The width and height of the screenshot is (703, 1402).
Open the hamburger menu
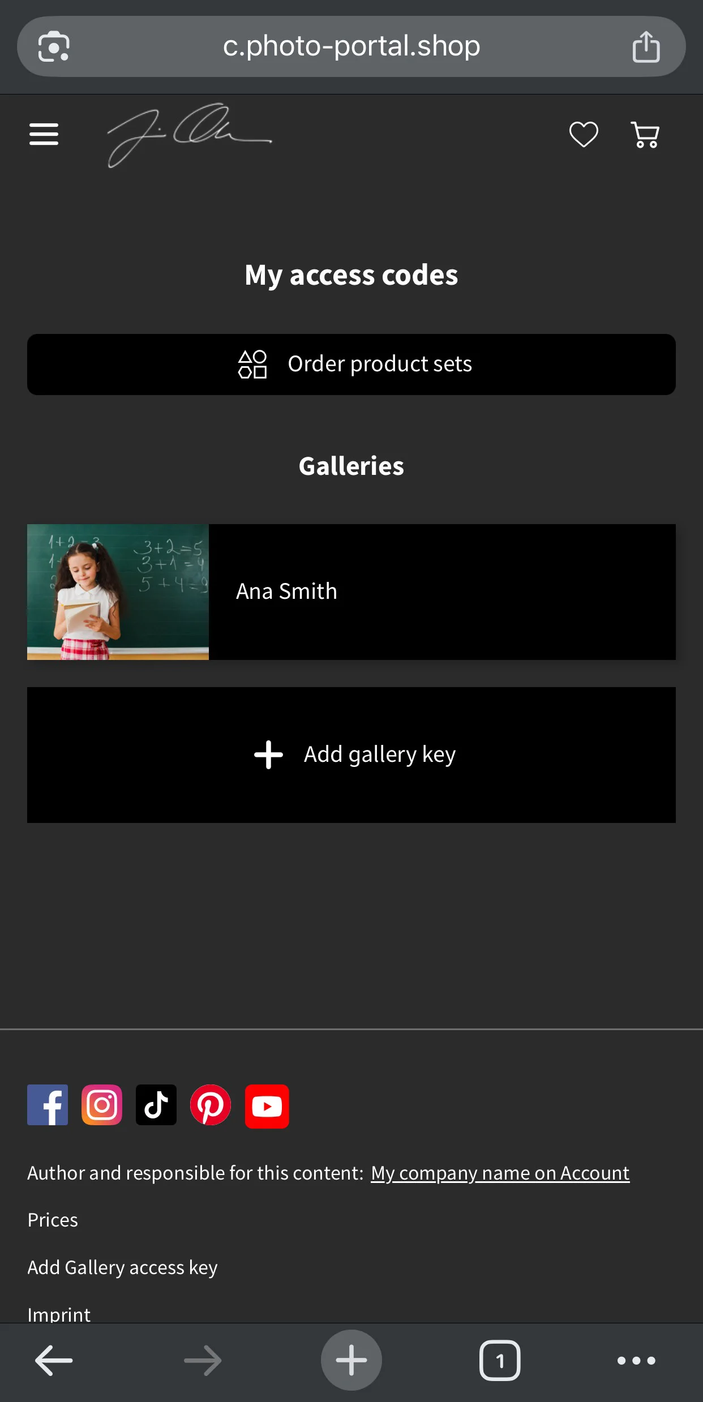click(44, 134)
